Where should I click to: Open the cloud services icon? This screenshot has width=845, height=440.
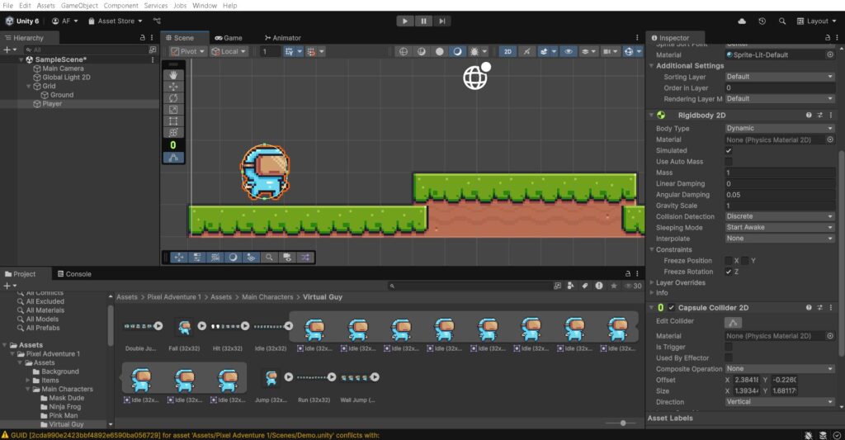[742, 21]
